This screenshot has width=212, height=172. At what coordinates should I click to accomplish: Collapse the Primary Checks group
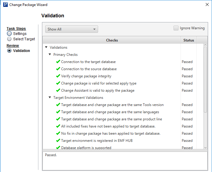tap(50, 55)
